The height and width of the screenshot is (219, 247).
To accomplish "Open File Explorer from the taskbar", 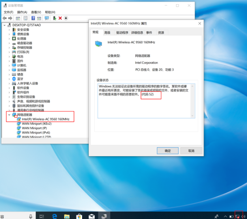I will pyautogui.click(x=67, y=216).
